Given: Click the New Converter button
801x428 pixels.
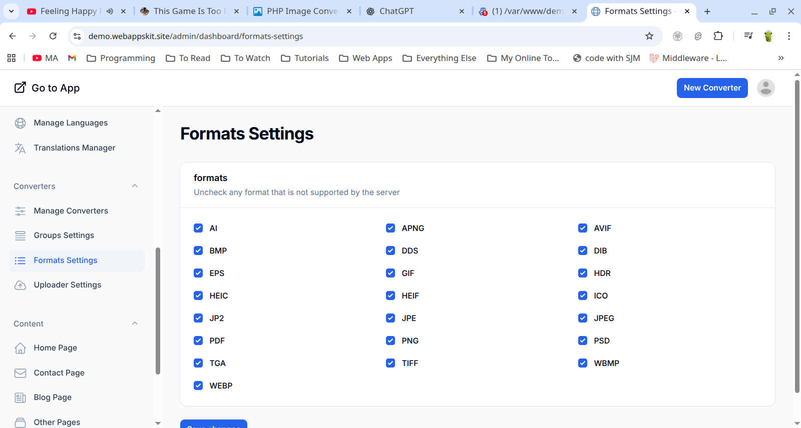Looking at the screenshot, I should (x=712, y=88).
